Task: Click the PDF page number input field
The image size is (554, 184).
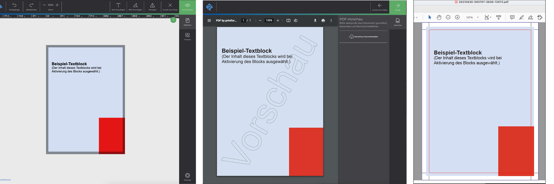Action: pos(244,21)
